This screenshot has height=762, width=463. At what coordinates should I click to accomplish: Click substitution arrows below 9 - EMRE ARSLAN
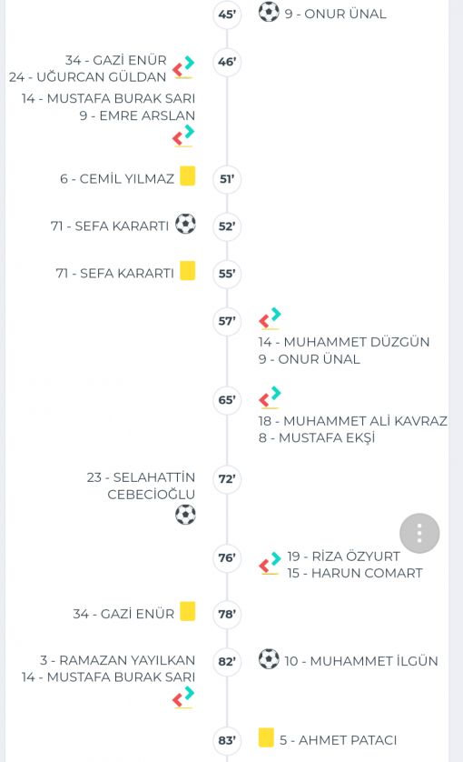tap(183, 136)
